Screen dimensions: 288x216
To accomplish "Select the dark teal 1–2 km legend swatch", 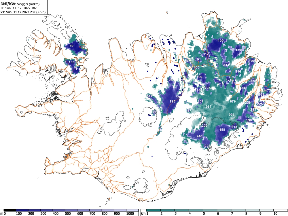I will tap(154, 210).
